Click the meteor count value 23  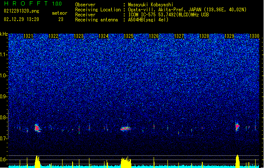coord(61,19)
